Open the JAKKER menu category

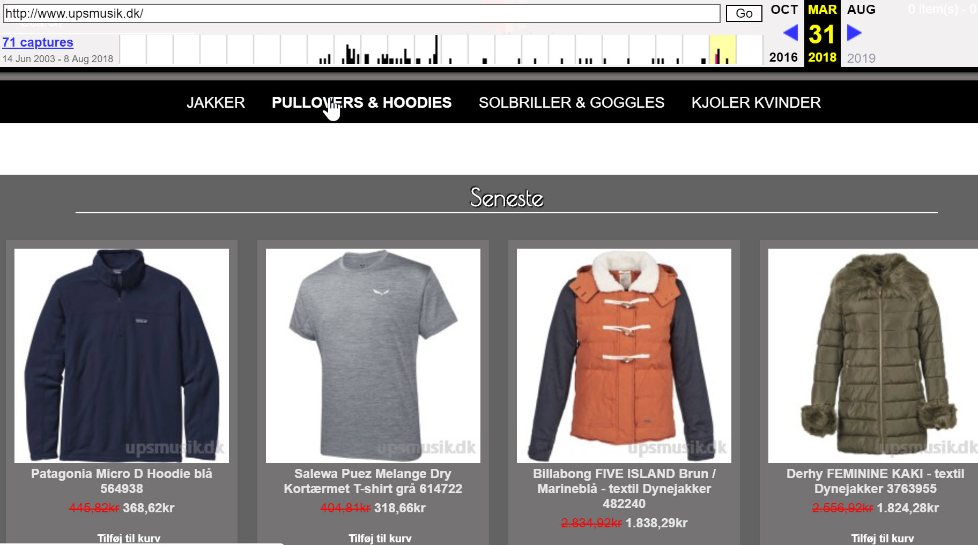pyautogui.click(x=216, y=102)
